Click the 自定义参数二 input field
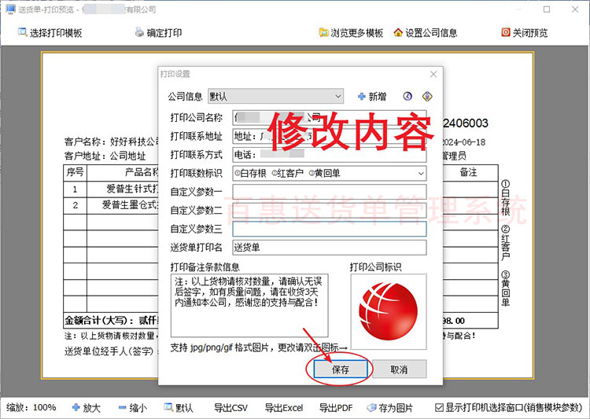The image size is (590, 419). [x=330, y=210]
